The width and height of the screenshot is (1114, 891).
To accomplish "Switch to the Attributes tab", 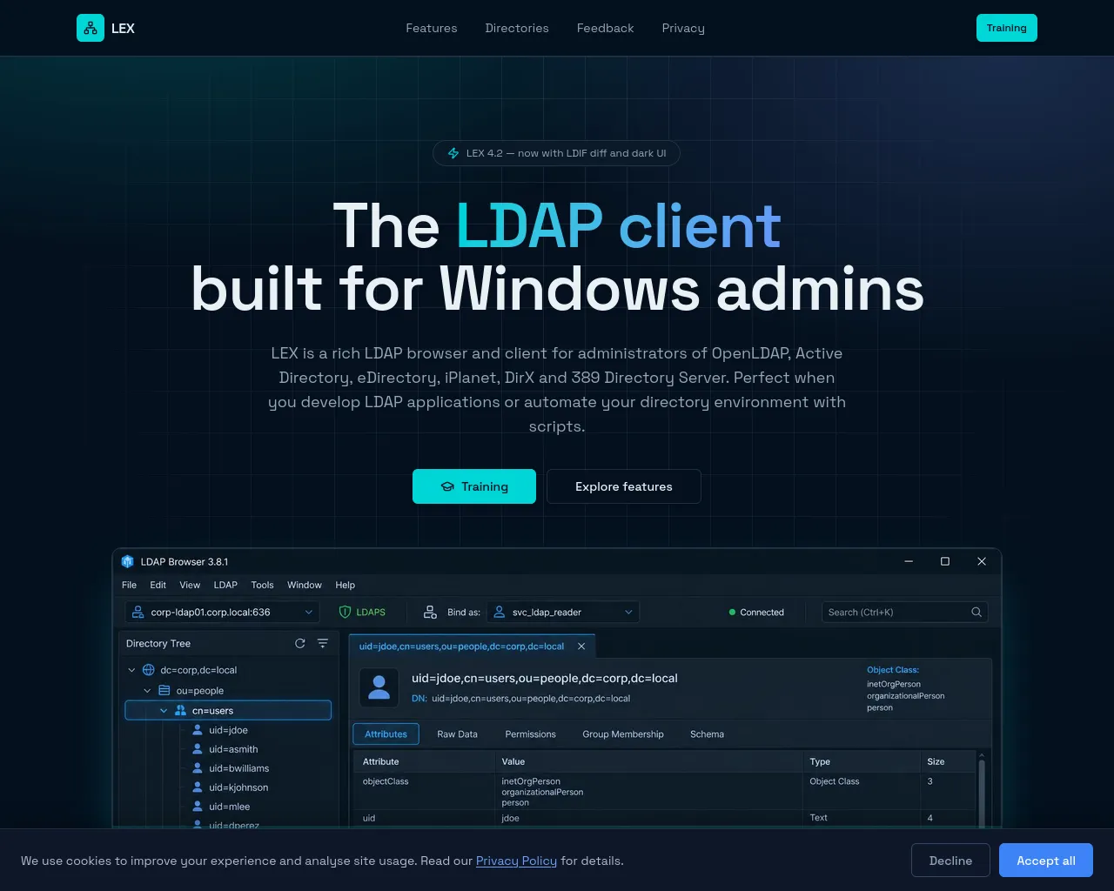I will coord(386,734).
